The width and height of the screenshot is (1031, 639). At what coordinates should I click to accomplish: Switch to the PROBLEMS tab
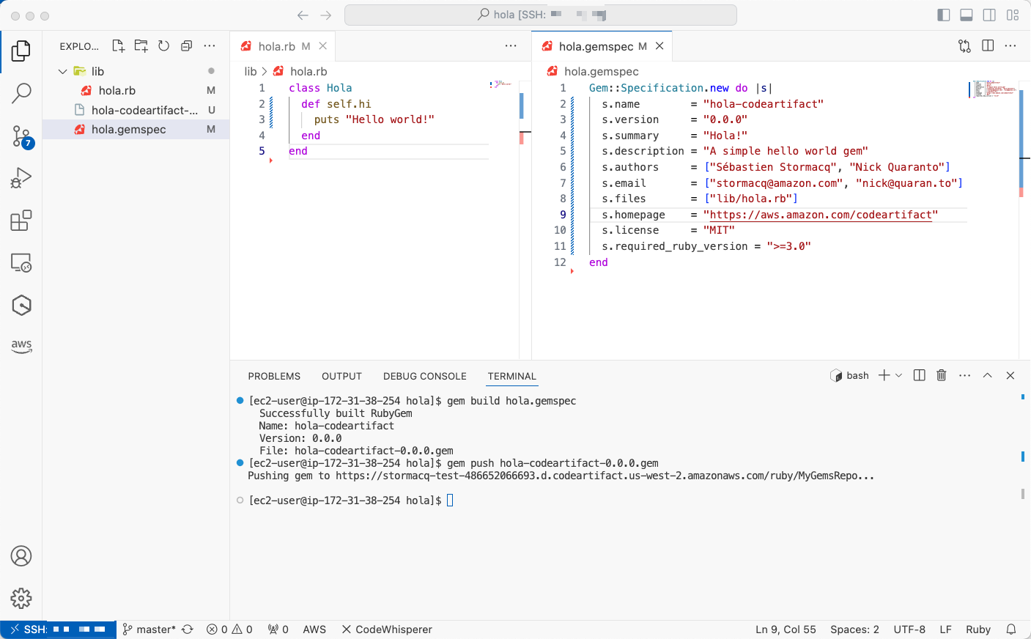point(273,376)
